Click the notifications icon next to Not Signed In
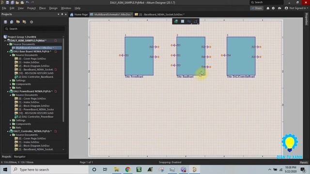This screenshot has width=310, height=174. tap(279, 8)
